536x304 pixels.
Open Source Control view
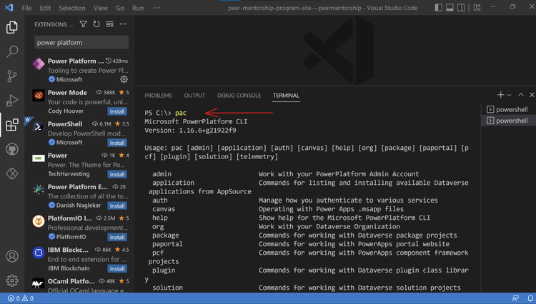12,76
